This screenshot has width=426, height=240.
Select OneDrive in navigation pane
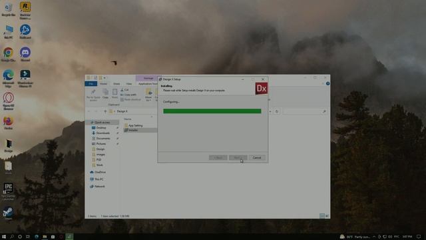click(x=100, y=172)
